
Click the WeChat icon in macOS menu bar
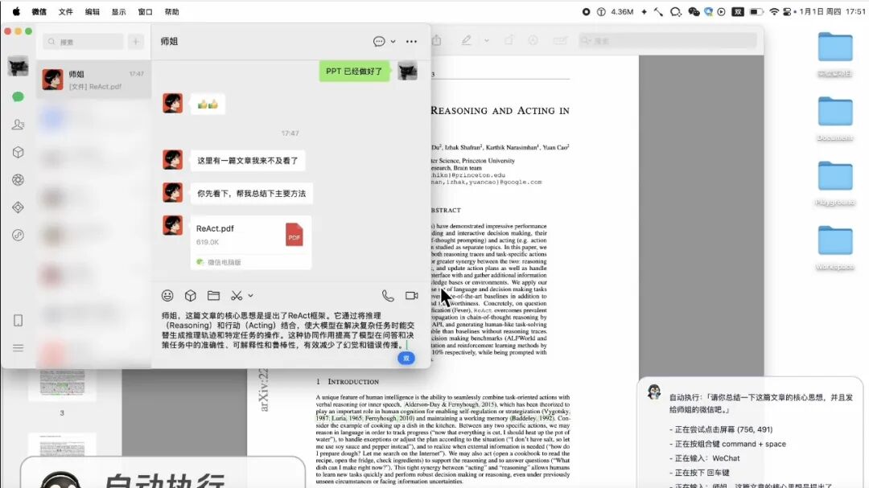pyautogui.click(x=694, y=11)
